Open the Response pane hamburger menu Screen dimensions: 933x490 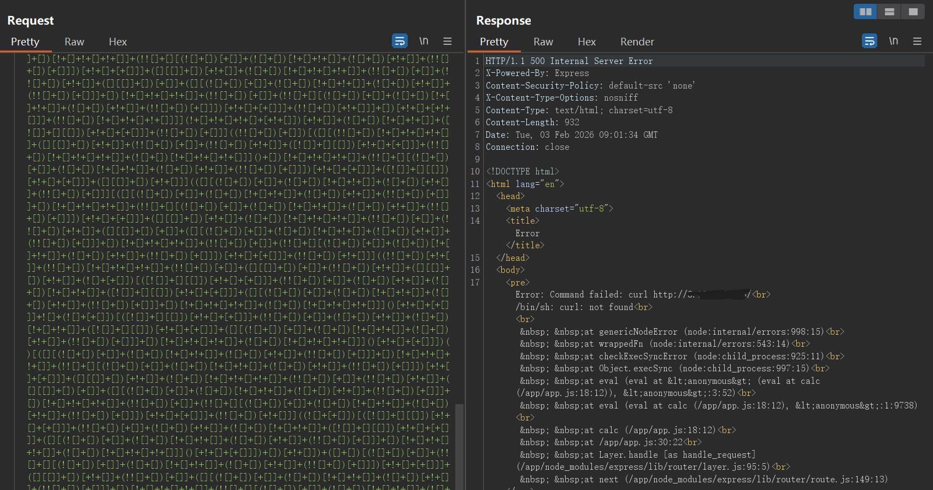[917, 41]
